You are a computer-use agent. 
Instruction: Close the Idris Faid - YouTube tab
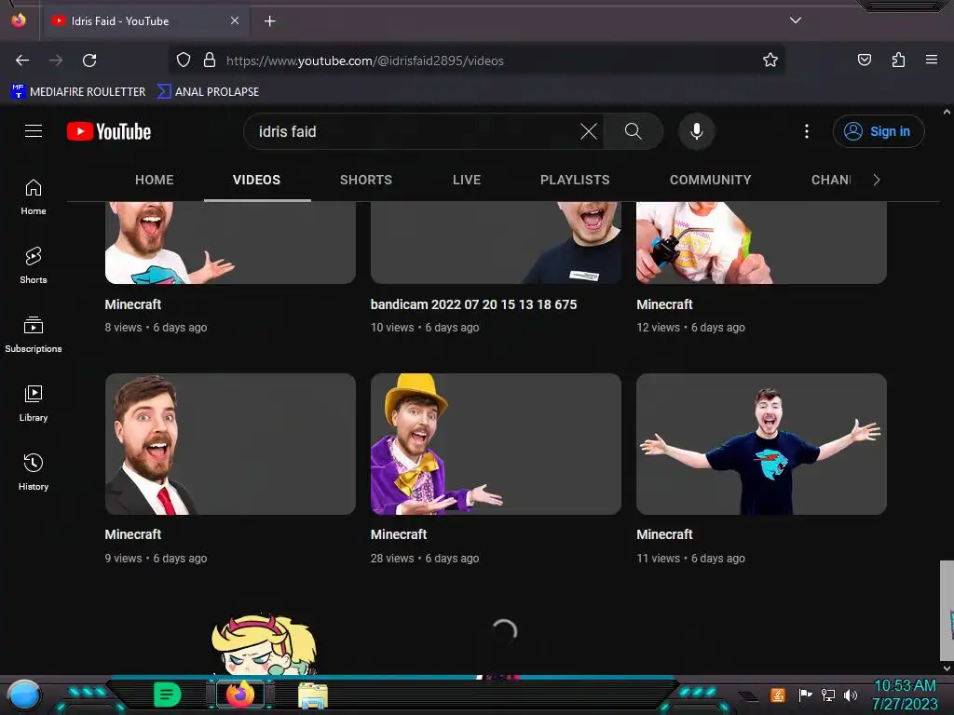click(x=235, y=20)
